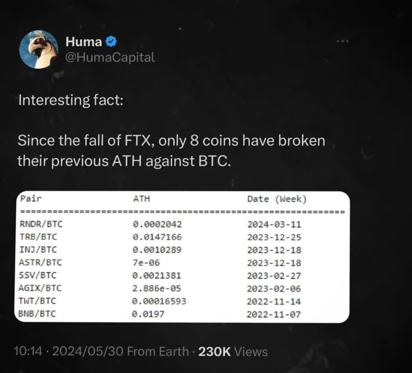412x373 pixels.
Task: Click the INJ/BTC pair entry
Action: point(38,250)
